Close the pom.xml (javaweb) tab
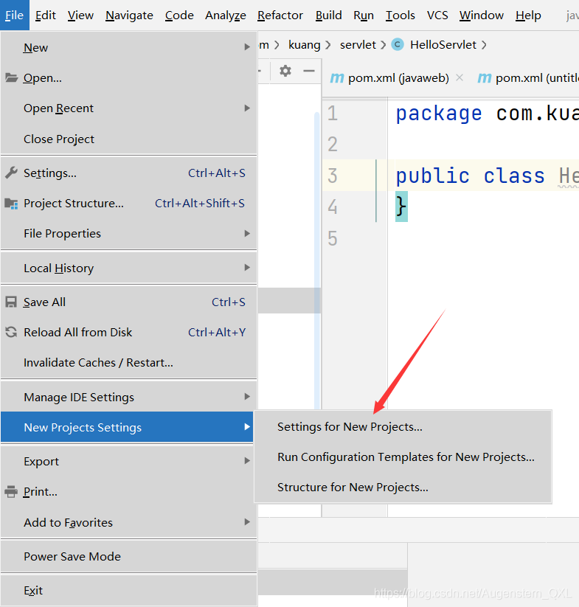 point(460,77)
